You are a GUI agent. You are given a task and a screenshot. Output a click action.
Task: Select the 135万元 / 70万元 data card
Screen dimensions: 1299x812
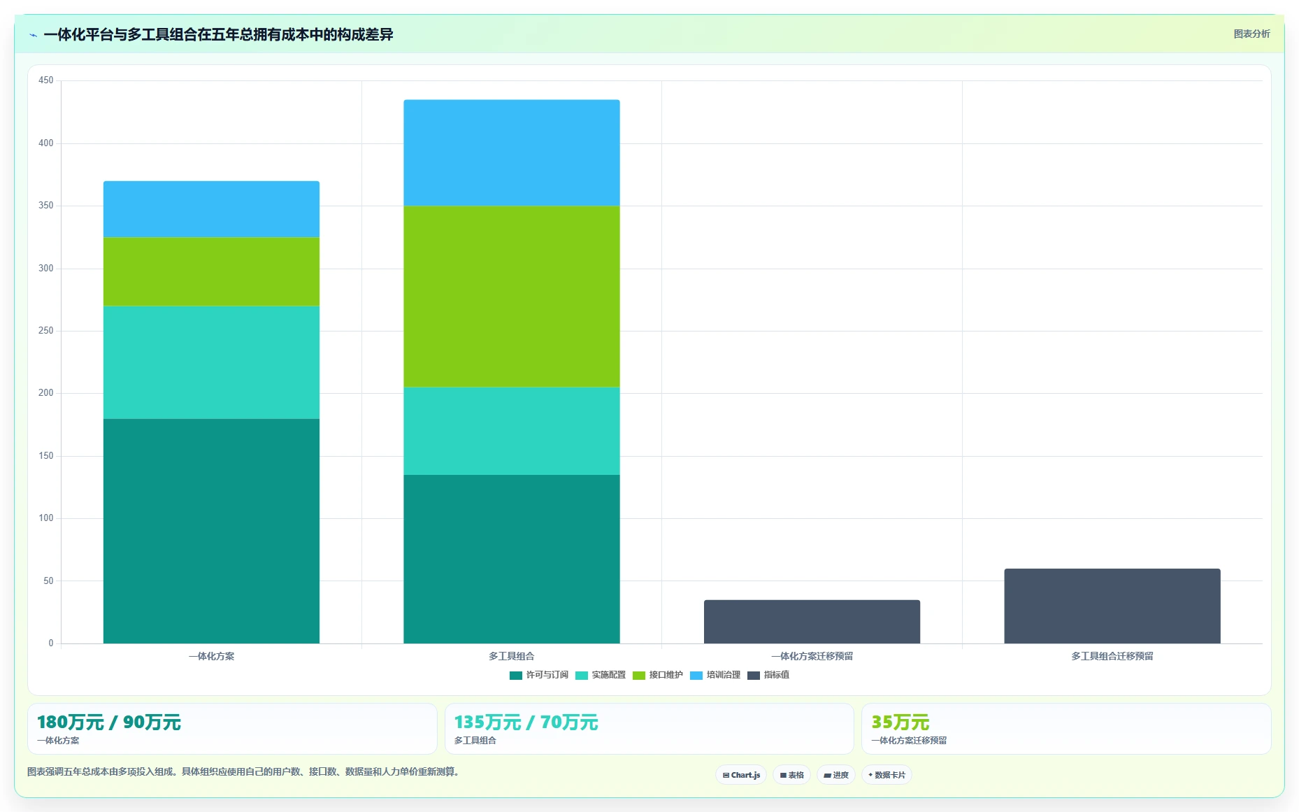649,729
